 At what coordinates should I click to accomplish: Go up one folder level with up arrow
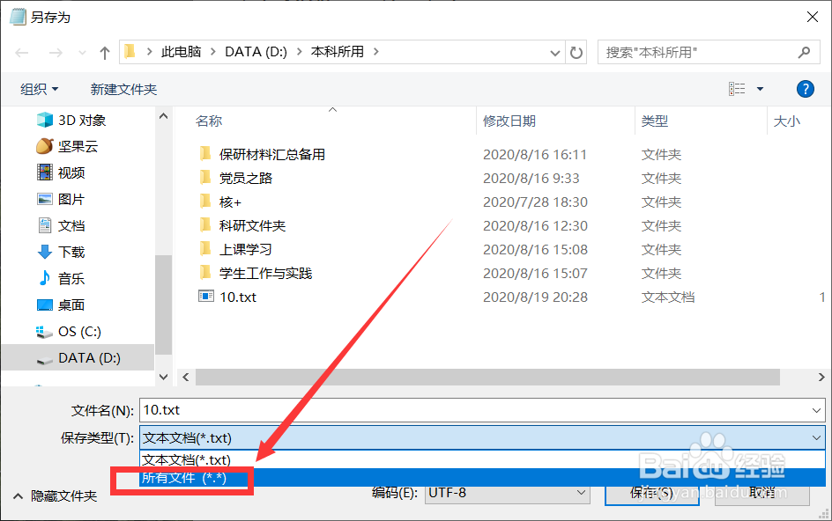pyautogui.click(x=104, y=52)
